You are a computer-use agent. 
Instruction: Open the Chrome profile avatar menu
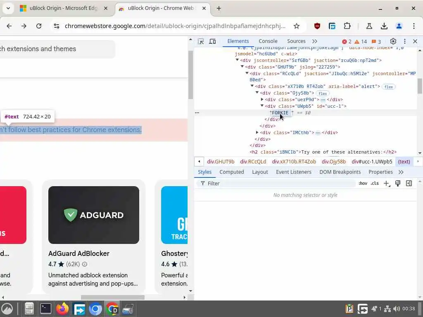click(x=399, y=26)
